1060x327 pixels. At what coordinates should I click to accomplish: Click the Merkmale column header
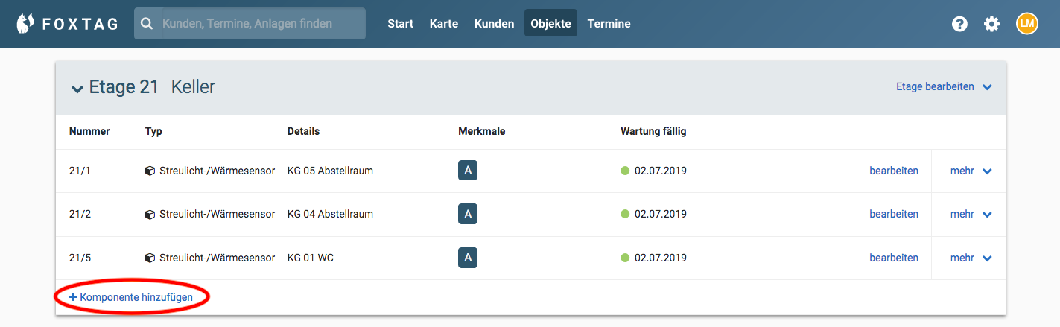coord(481,132)
